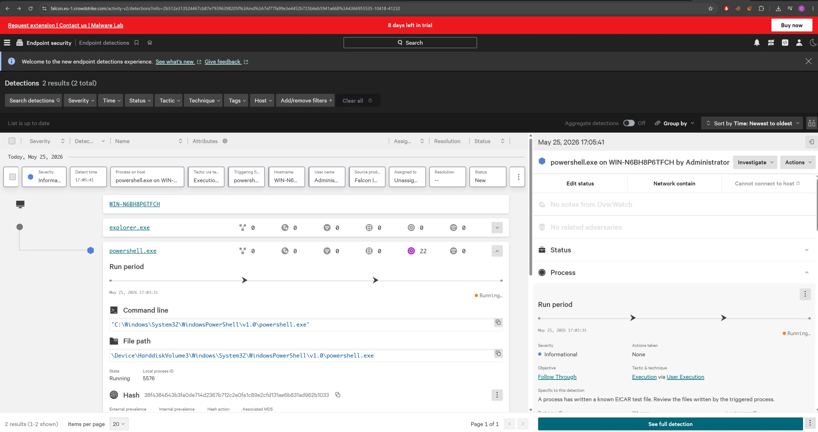
Task: Go to home via house icon
Action: click(150, 43)
